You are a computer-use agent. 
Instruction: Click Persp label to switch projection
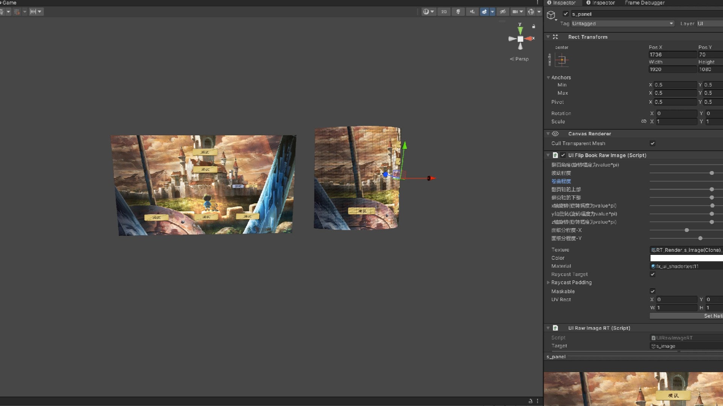[522, 59]
